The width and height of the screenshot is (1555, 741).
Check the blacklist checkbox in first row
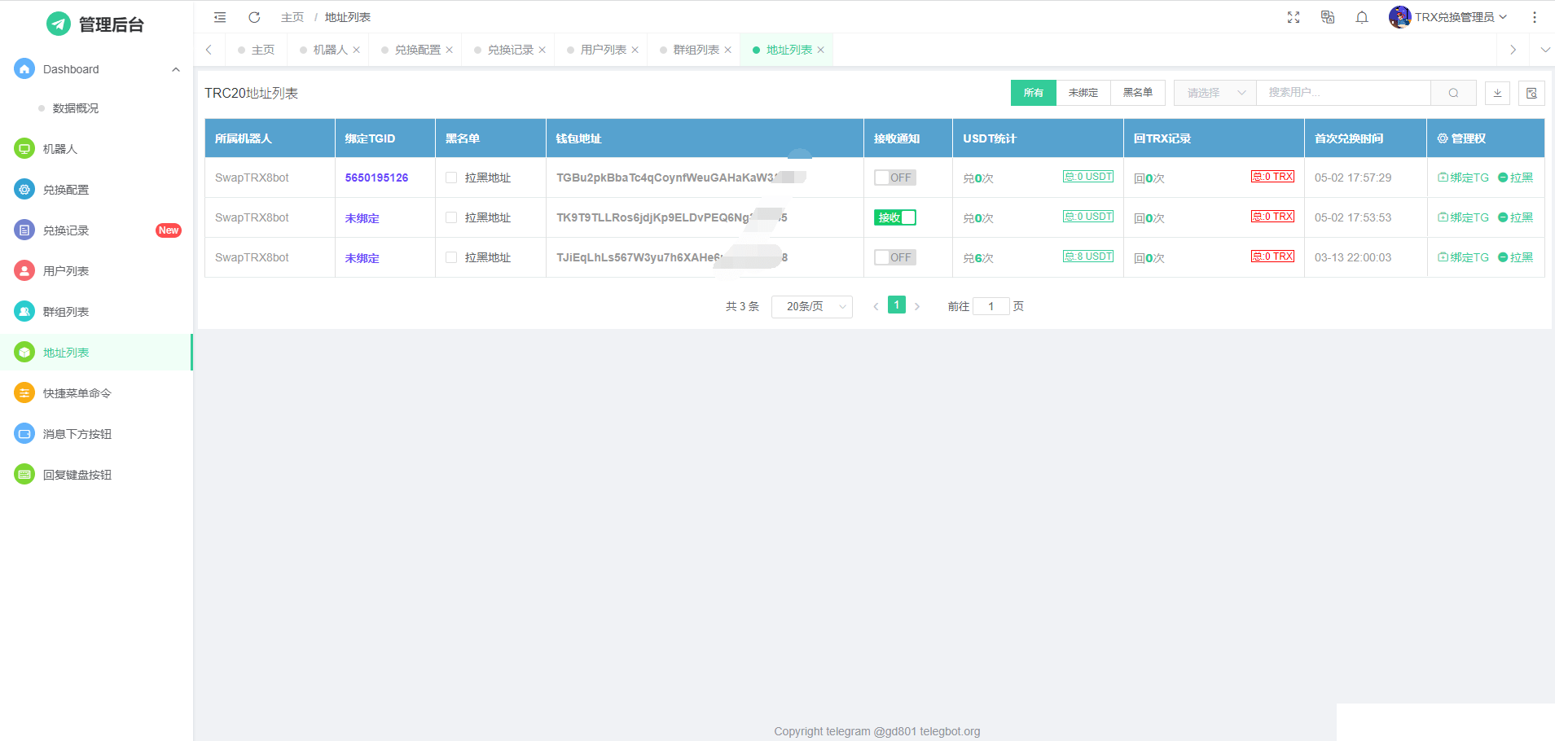click(x=451, y=178)
